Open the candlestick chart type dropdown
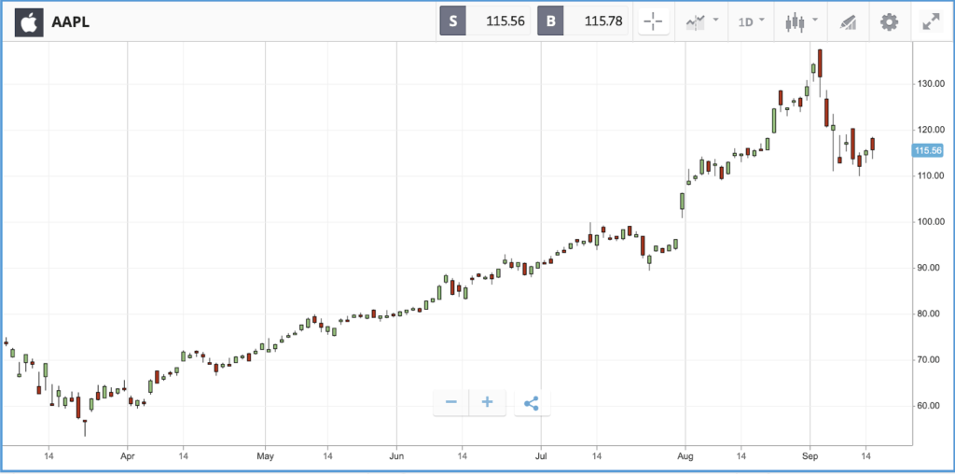The height and width of the screenshot is (474, 955). click(x=801, y=22)
